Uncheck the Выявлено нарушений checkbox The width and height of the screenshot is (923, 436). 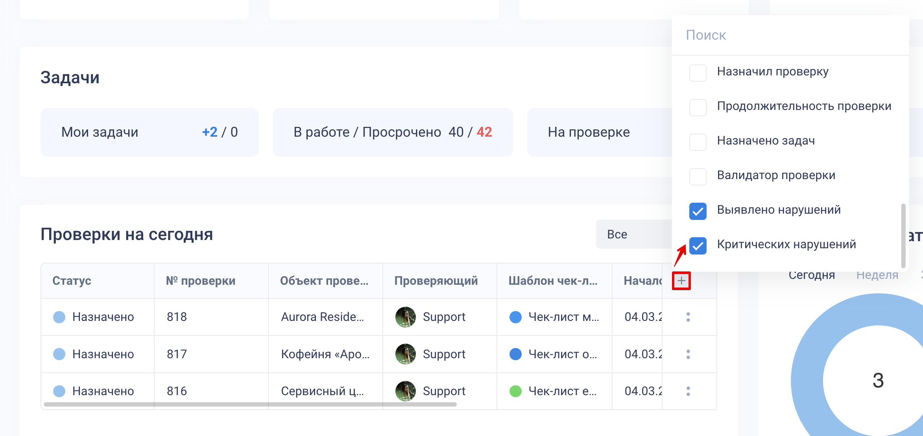(x=698, y=211)
